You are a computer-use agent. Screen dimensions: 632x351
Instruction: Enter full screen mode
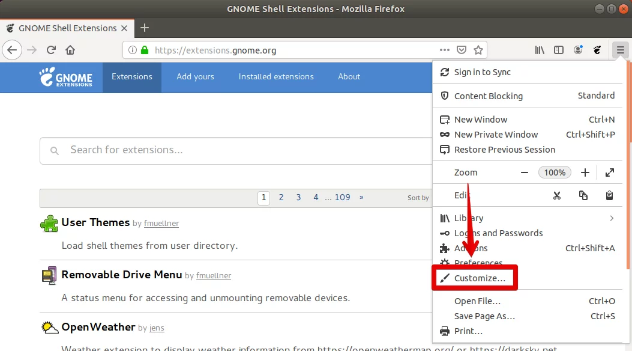(609, 172)
